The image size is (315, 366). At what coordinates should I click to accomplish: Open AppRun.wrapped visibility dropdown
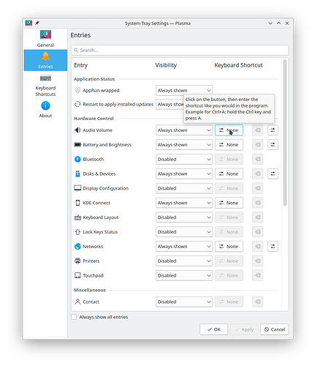(x=184, y=90)
